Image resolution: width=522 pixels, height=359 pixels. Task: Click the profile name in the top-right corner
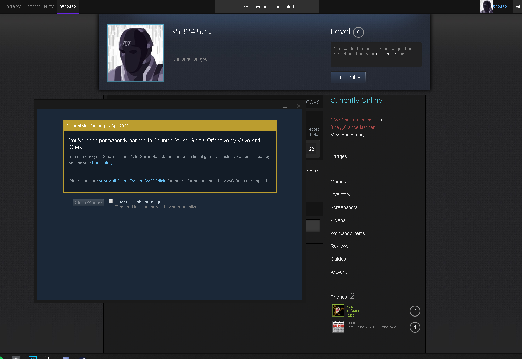pos(500,7)
